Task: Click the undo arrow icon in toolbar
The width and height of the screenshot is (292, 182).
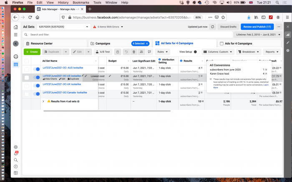Action: click(126, 52)
